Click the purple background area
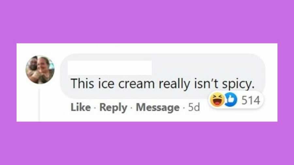The image size is (294, 165). click(147, 22)
